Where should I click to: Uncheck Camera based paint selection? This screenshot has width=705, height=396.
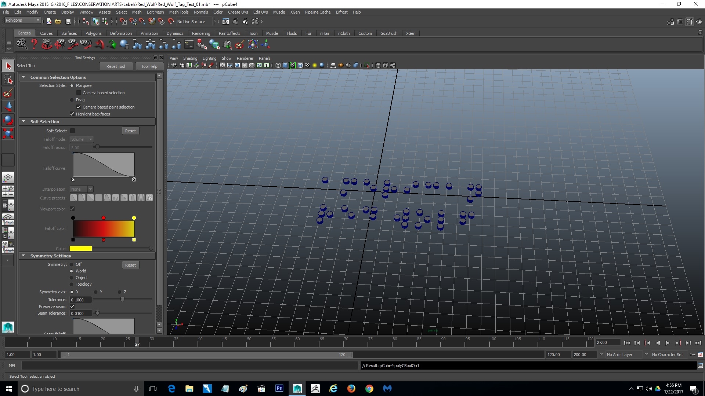79,107
